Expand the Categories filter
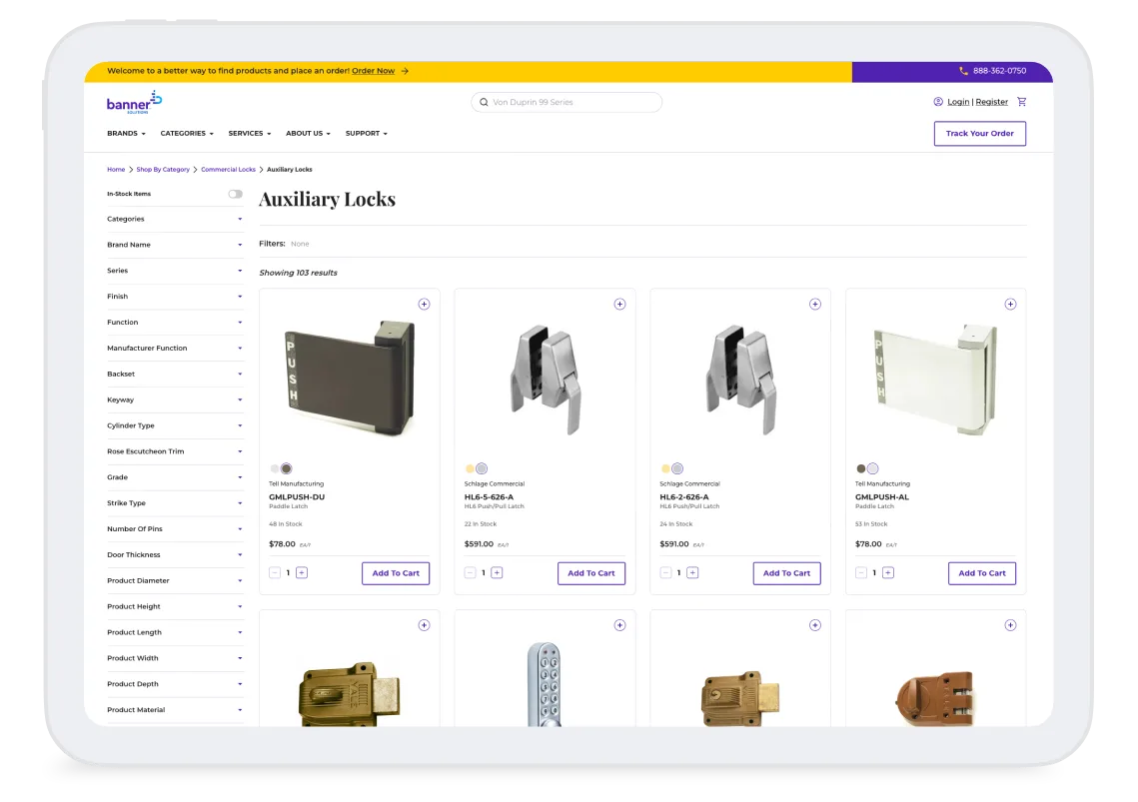The width and height of the screenshot is (1138, 802). (174, 219)
